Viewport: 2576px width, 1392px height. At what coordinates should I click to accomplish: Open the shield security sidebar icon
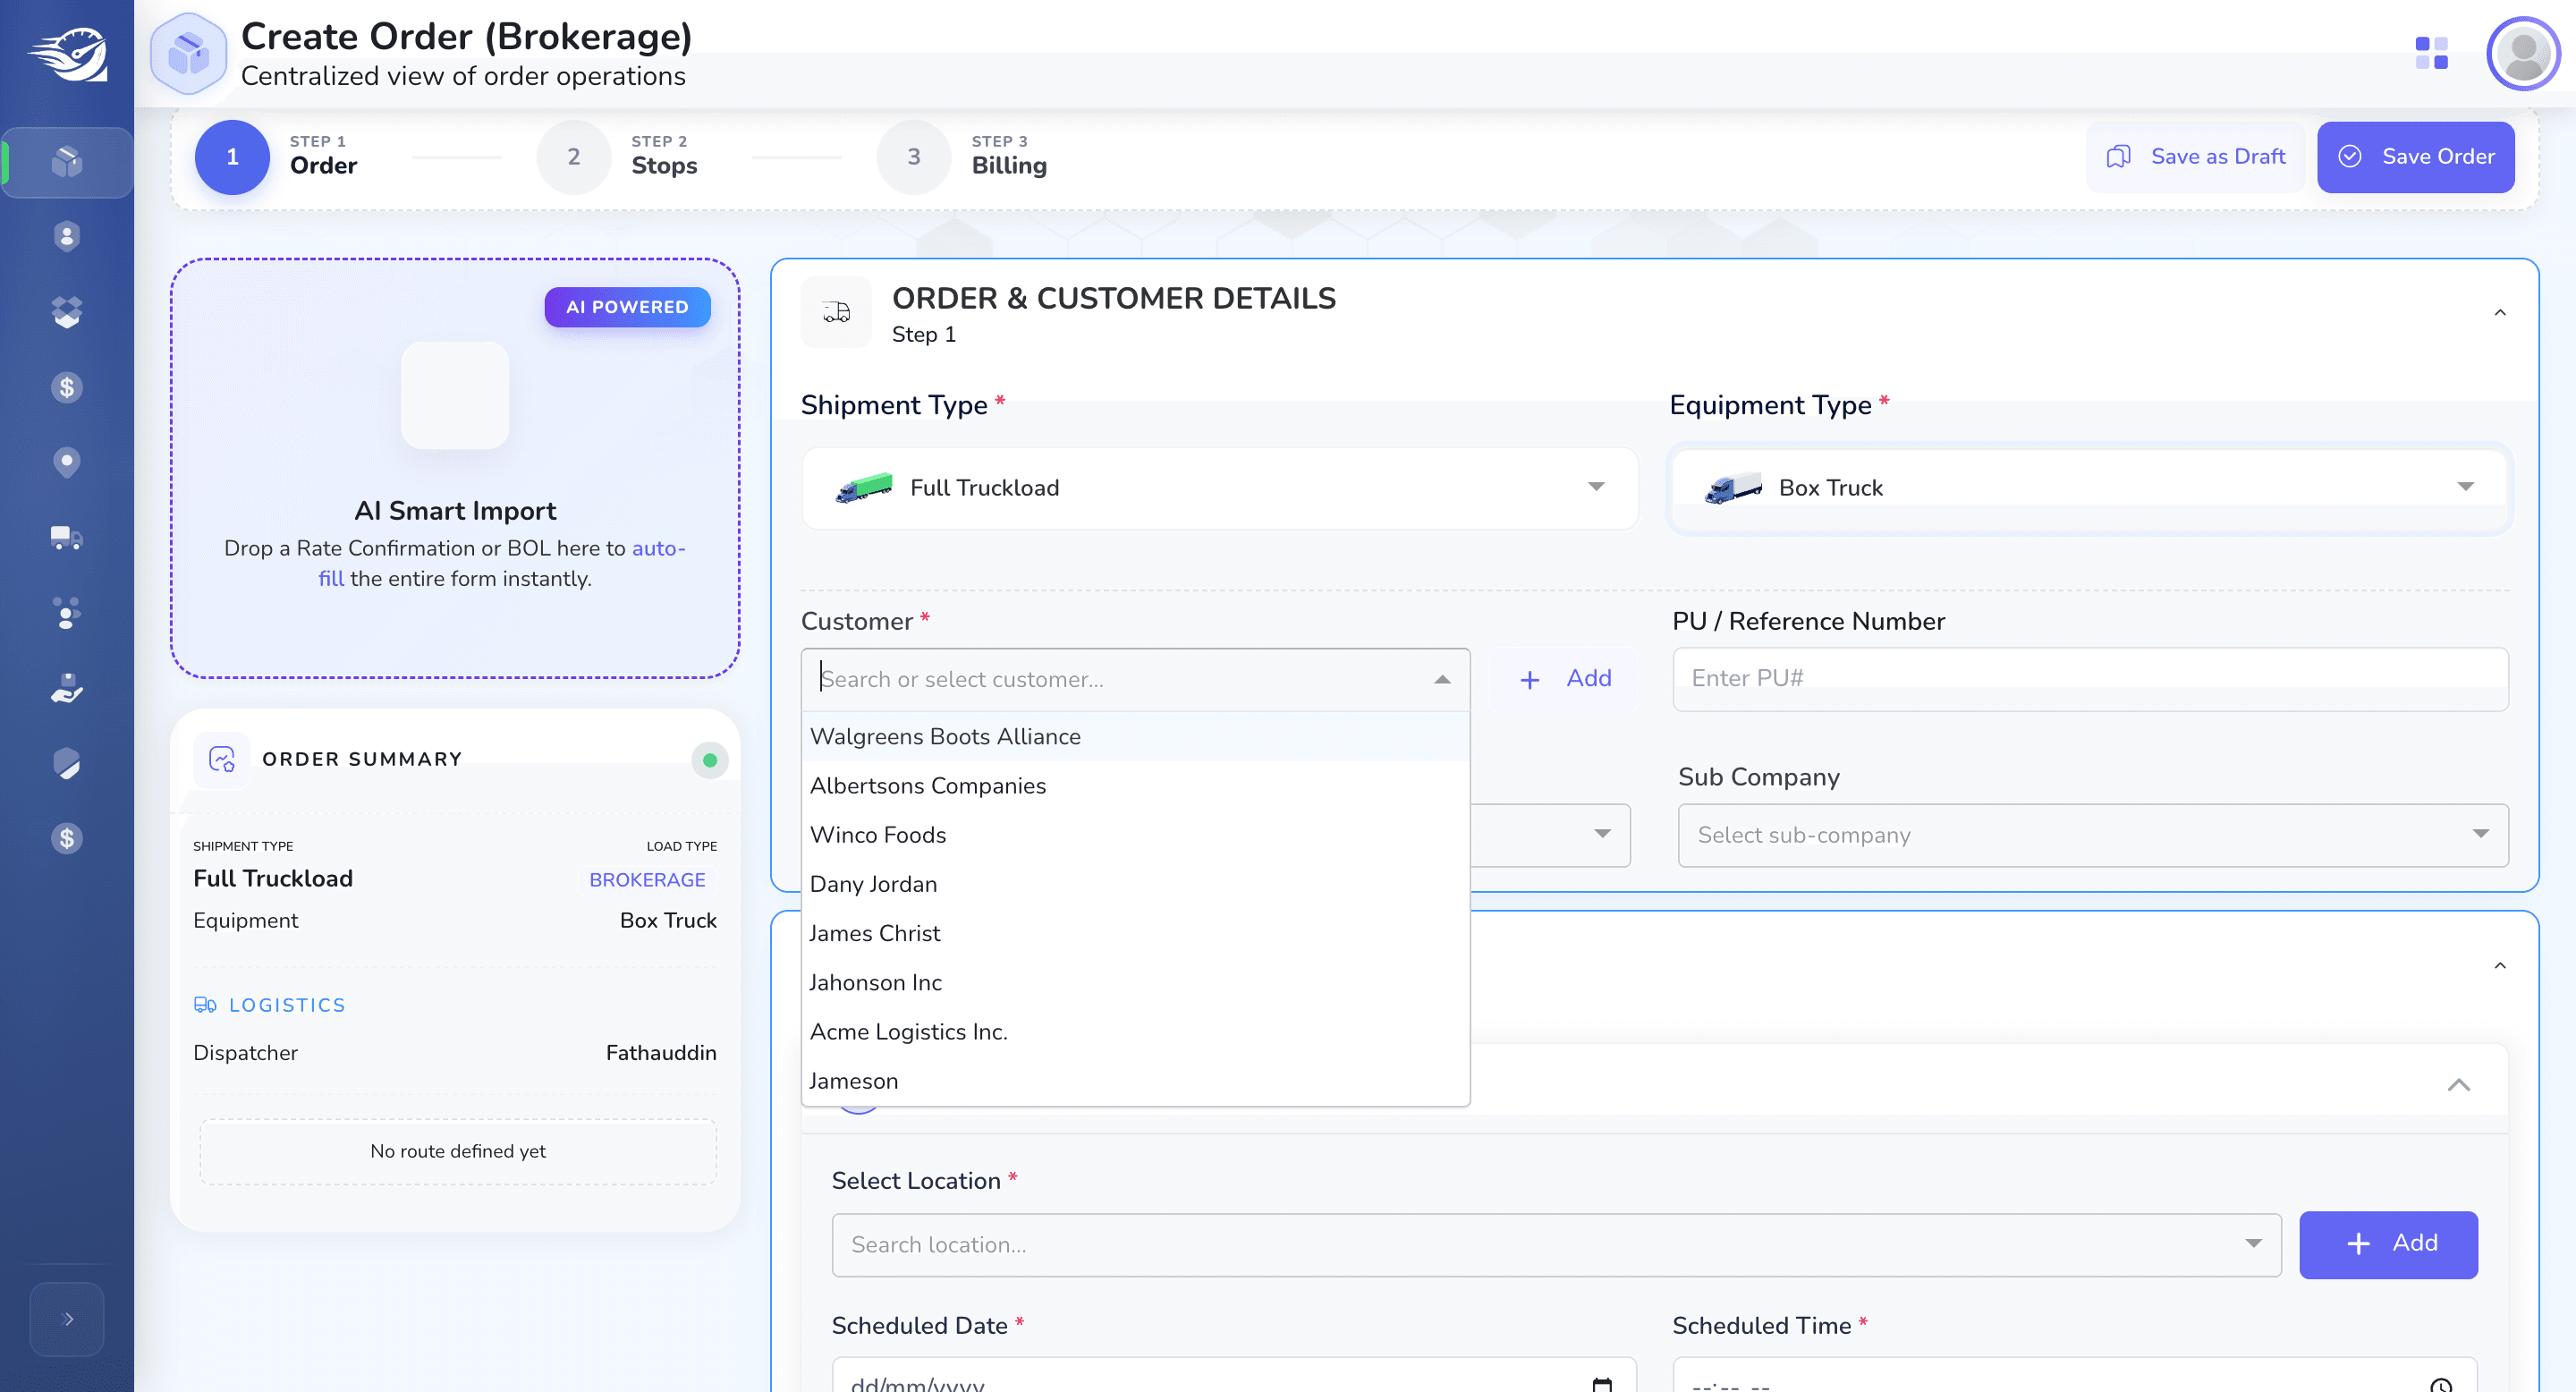67,763
